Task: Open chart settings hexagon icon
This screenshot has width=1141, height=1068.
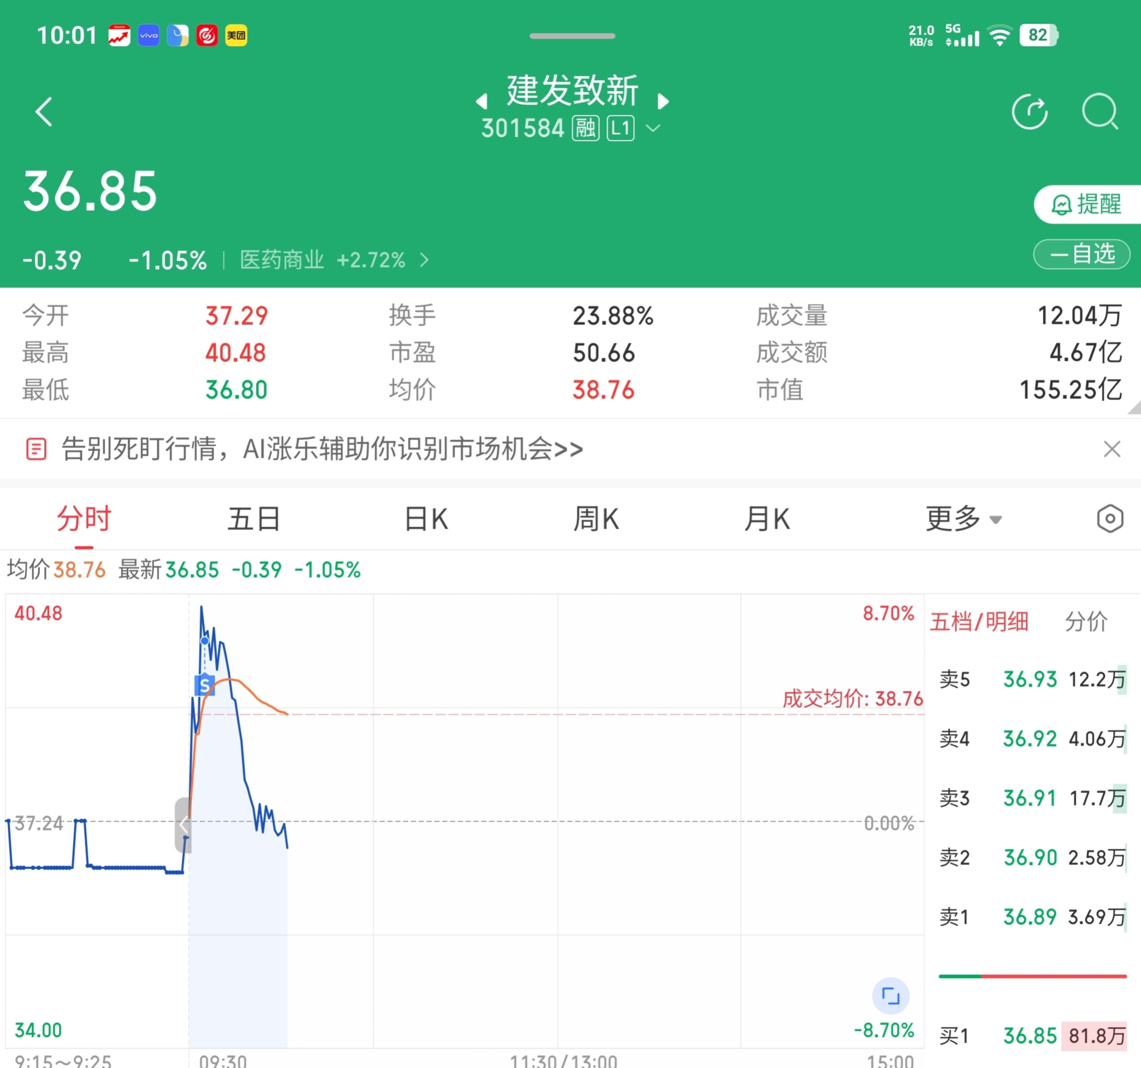Action: [1110, 519]
